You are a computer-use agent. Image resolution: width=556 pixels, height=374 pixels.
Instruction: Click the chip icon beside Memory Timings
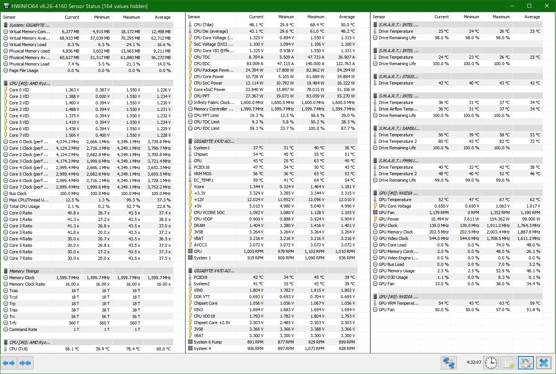(6, 271)
